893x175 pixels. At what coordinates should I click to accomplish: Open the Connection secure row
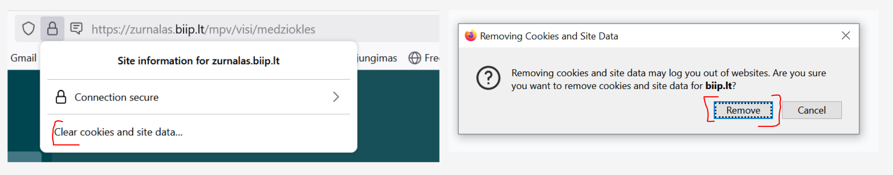tap(199, 97)
